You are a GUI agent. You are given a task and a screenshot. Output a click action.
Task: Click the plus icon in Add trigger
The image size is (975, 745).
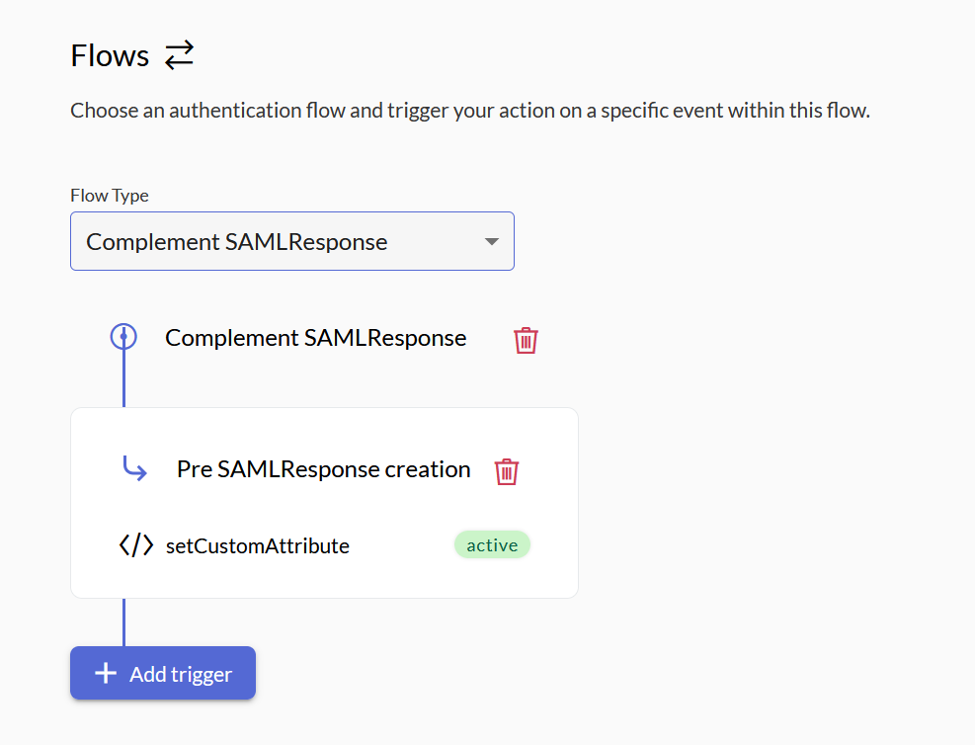[x=106, y=674]
